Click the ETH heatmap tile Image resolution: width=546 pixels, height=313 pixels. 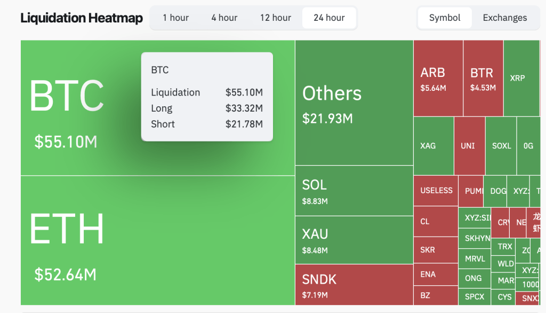158,240
